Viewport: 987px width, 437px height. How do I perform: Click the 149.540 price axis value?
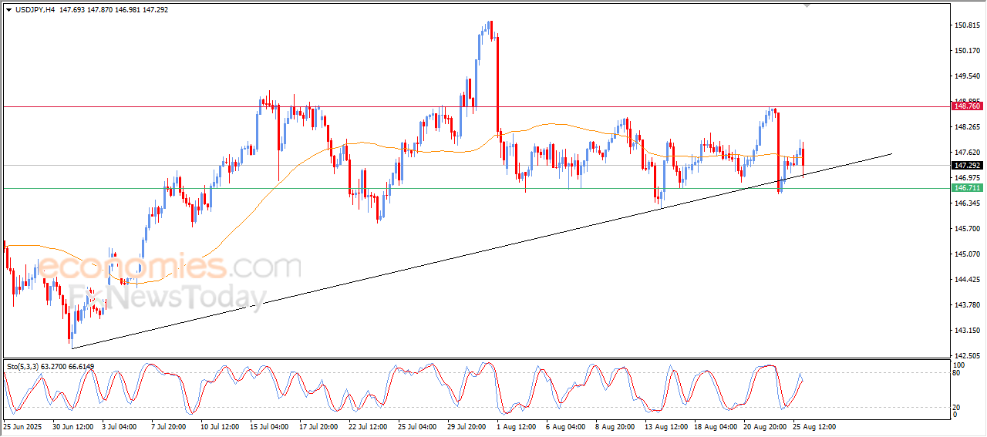(967, 76)
